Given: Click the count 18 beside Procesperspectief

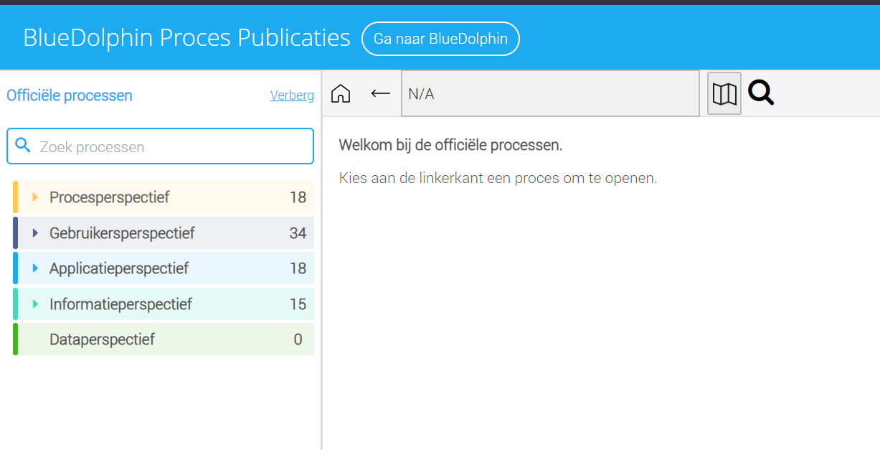Looking at the screenshot, I should click(298, 197).
